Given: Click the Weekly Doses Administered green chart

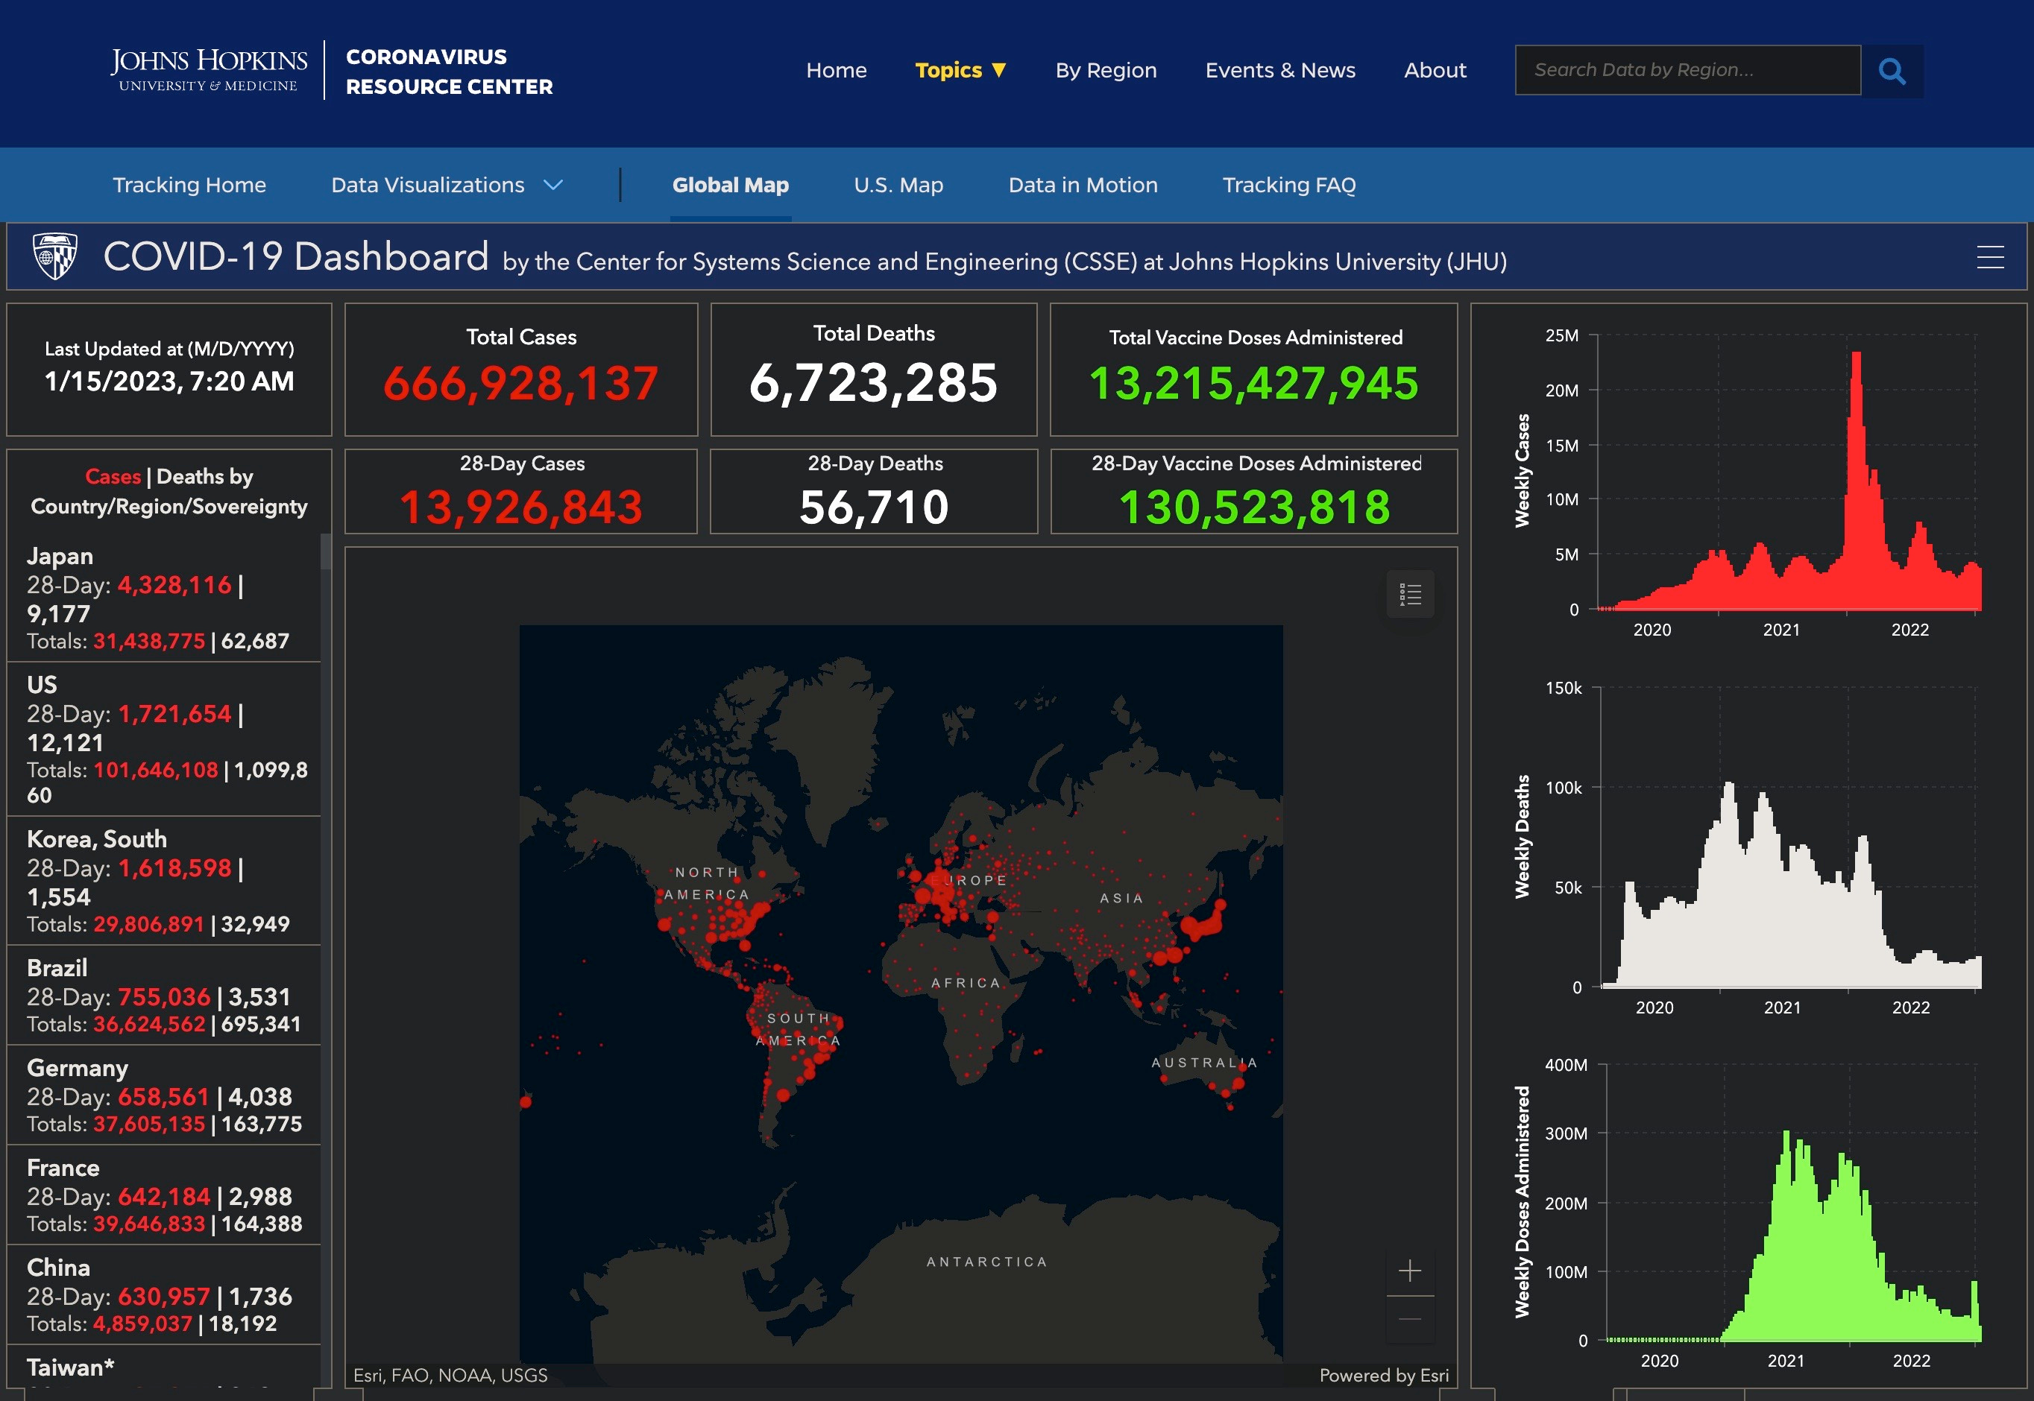Looking at the screenshot, I should tap(1793, 1203).
